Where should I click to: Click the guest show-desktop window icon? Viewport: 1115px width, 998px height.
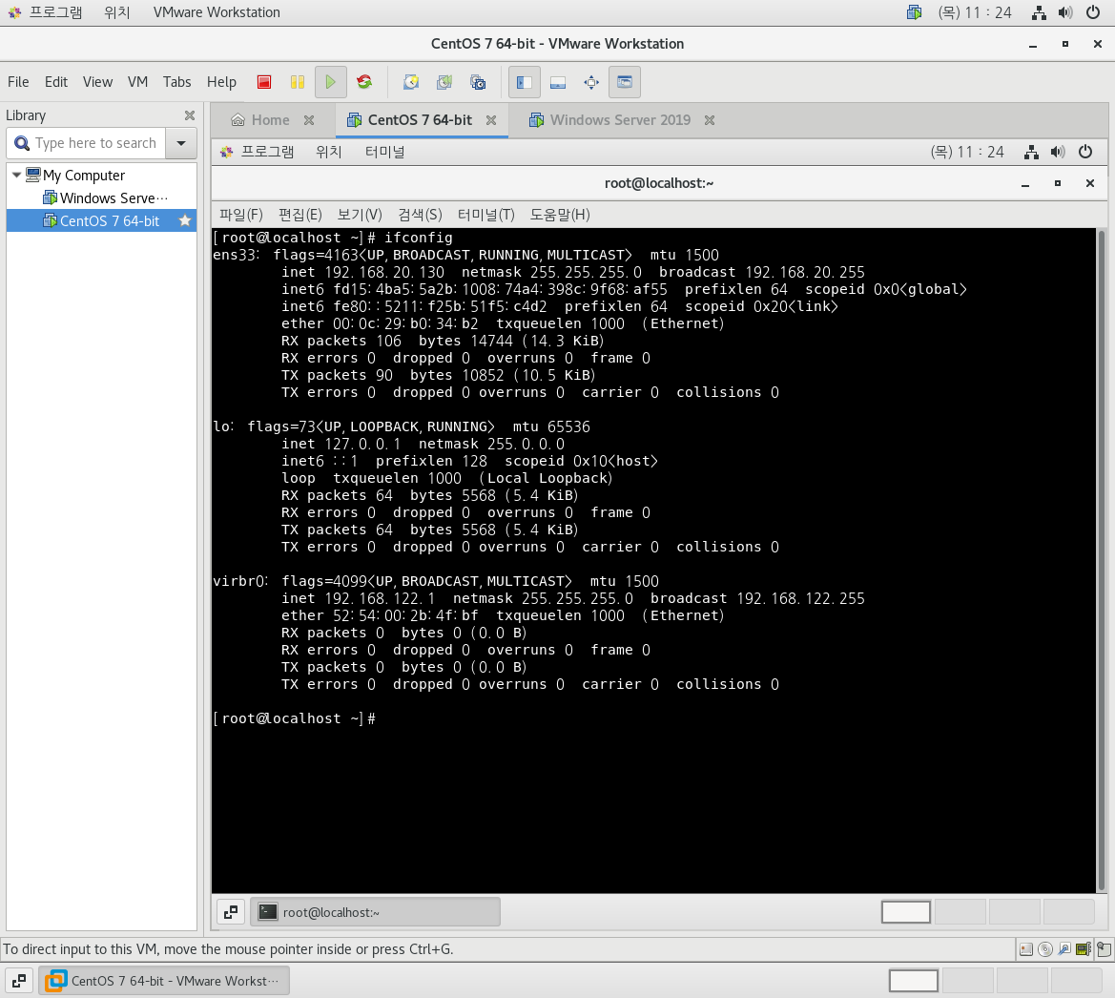click(x=231, y=912)
